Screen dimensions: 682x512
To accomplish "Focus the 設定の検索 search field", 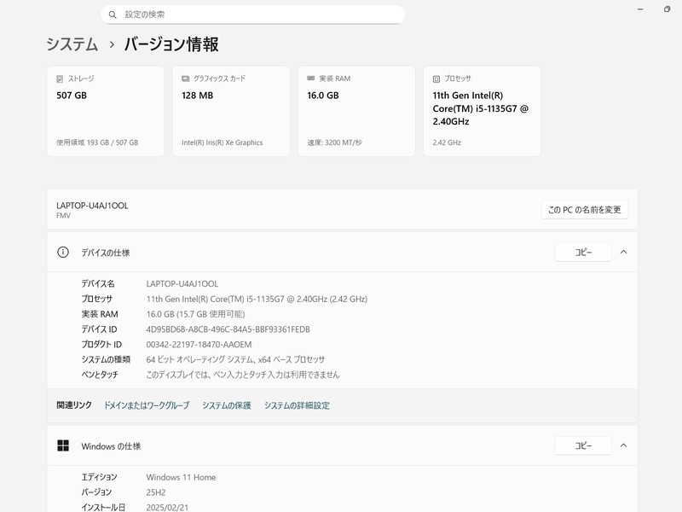I will tap(256, 15).
